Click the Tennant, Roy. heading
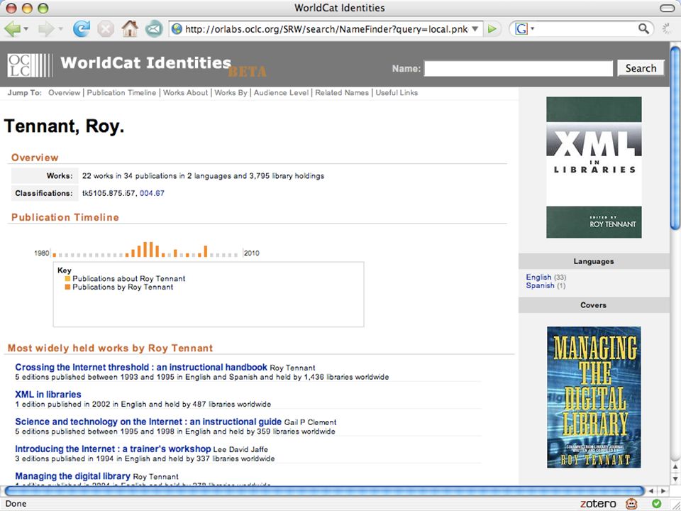Image resolution: width=681 pixels, height=511 pixels. pyautogui.click(x=65, y=126)
